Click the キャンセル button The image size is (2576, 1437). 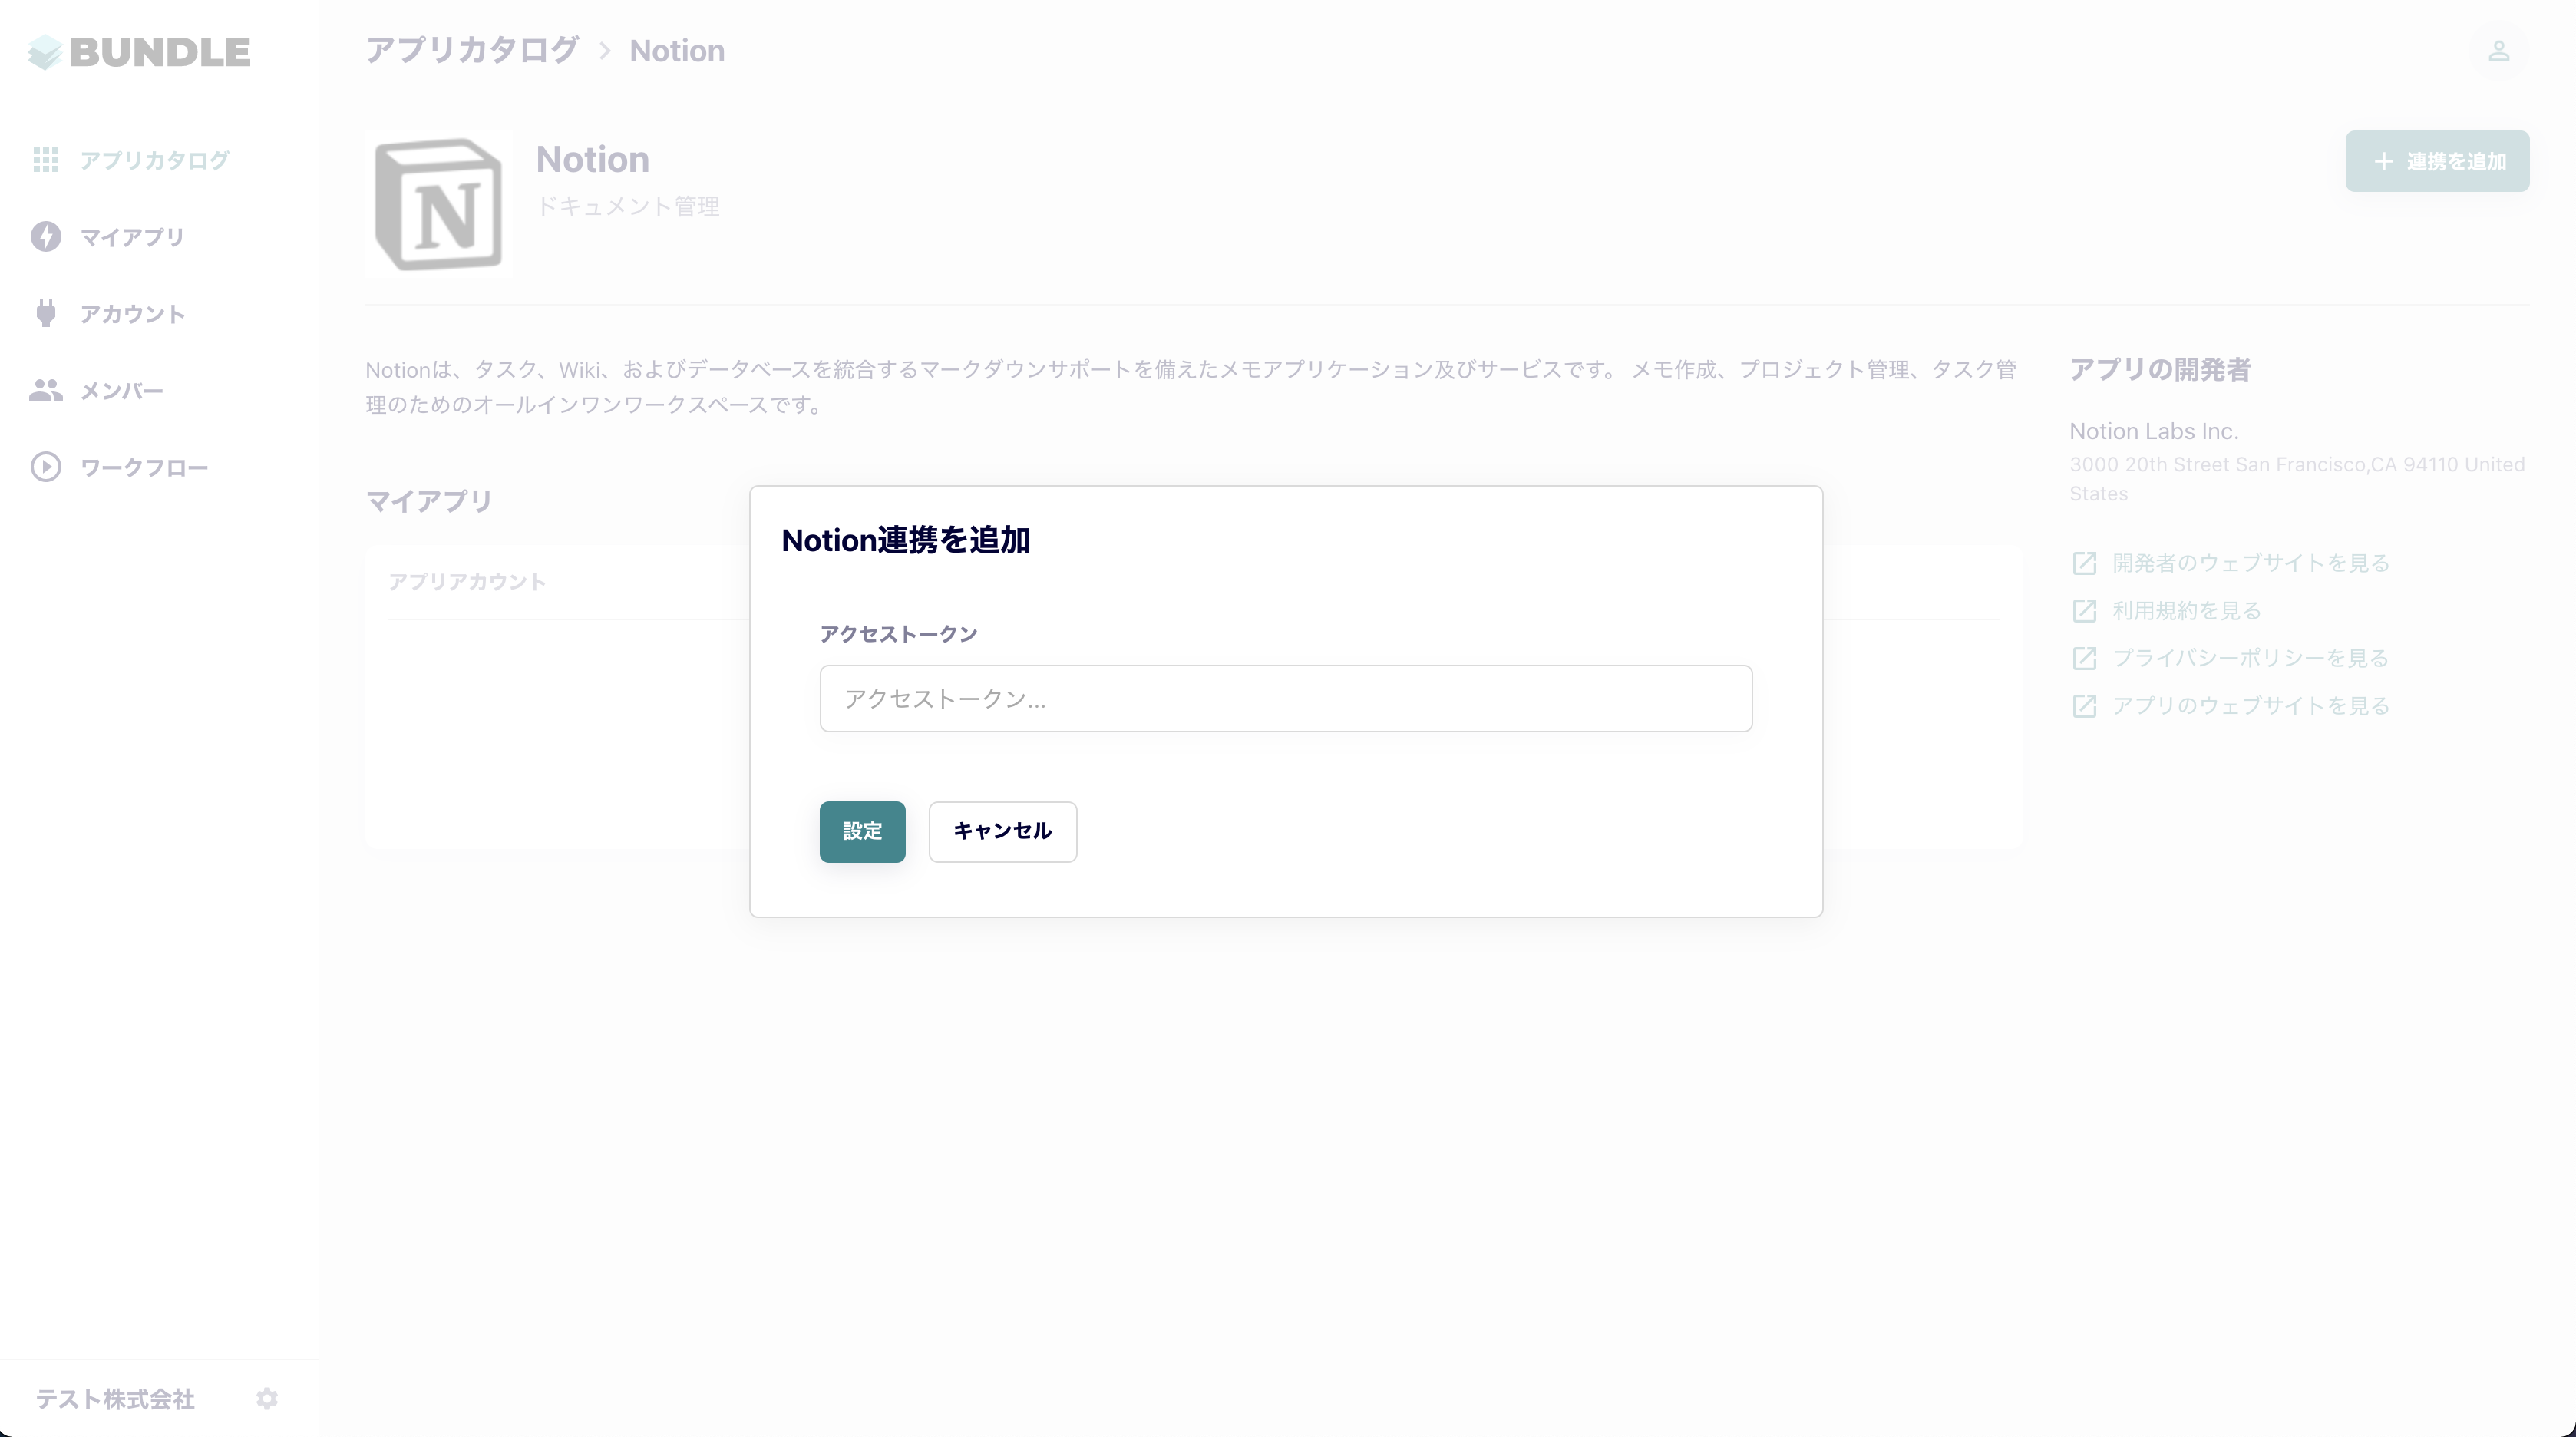click(1002, 831)
